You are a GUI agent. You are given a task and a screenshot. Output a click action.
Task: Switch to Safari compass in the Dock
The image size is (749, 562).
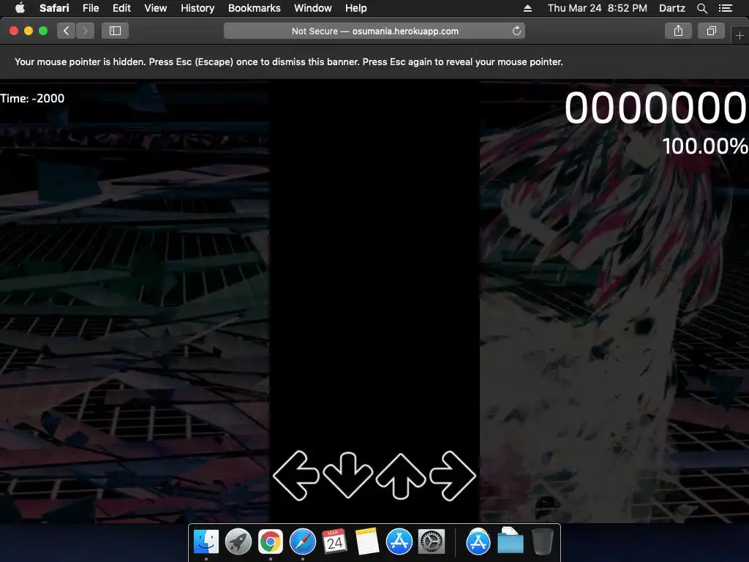pyautogui.click(x=303, y=542)
